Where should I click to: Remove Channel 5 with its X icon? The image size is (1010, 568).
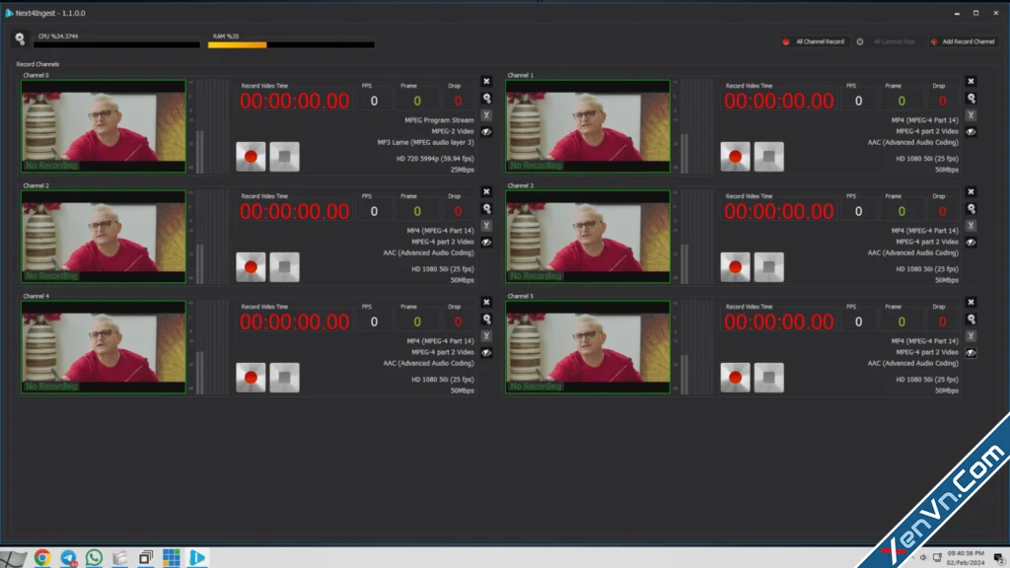tap(971, 302)
